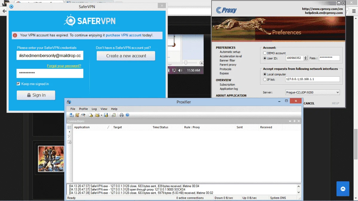This screenshot has width=358, height=201.
Task: Click HELP in CProxy preferences
Action: (x=335, y=103)
